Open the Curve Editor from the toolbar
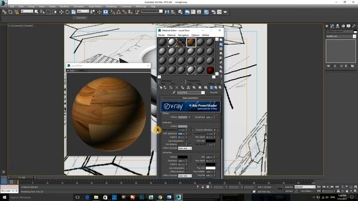 [193, 12]
